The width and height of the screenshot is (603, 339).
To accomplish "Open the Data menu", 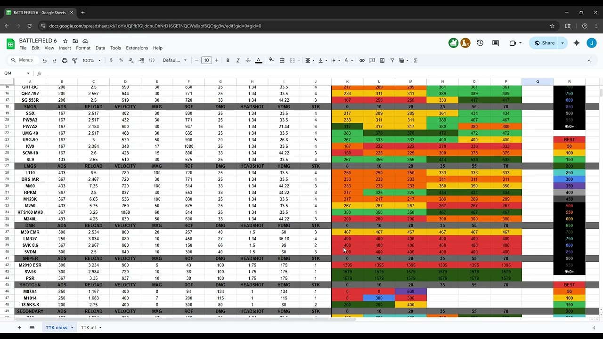I will click(100, 48).
